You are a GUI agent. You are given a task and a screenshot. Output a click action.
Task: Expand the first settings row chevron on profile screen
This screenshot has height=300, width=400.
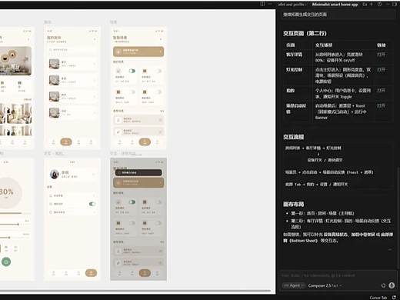tap(94, 195)
